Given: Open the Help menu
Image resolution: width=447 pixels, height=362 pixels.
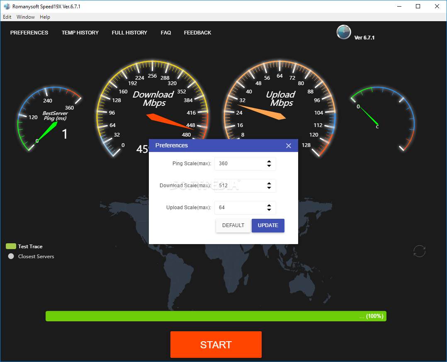Looking at the screenshot, I should (x=45, y=17).
